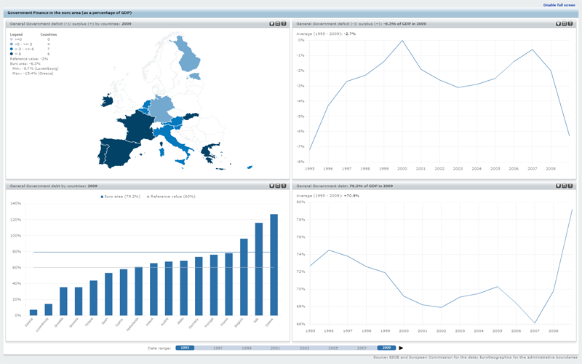The image size is (582, 364).
Task: Click help icon on deficit line chart panel
Action: 569,23
